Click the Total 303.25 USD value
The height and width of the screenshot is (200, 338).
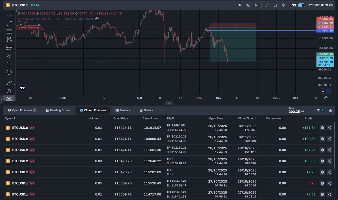(294, 112)
